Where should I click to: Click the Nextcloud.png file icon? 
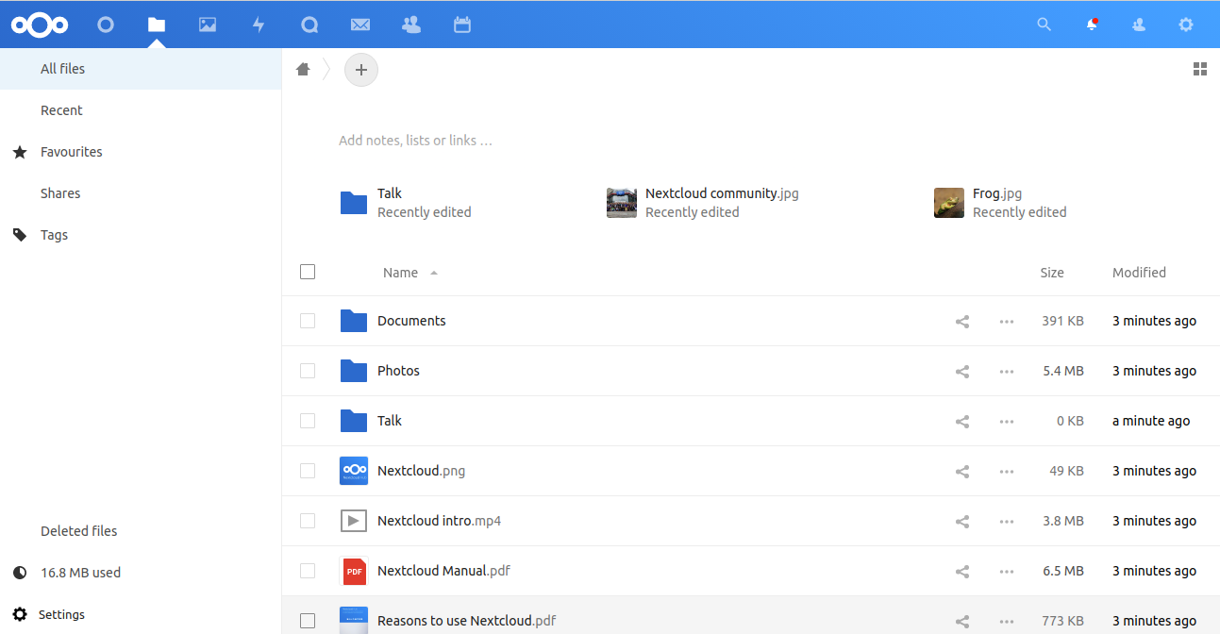coord(354,471)
